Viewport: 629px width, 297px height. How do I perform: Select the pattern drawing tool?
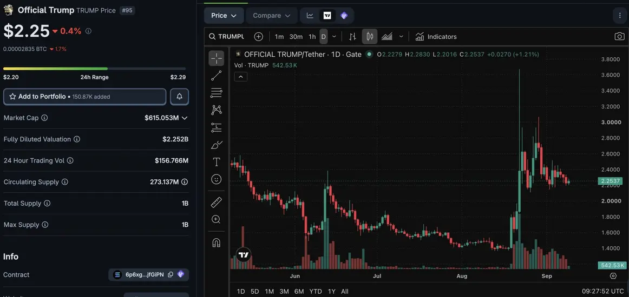tap(216, 110)
